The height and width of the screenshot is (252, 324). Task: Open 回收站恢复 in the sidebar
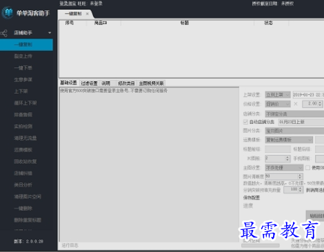26,161
